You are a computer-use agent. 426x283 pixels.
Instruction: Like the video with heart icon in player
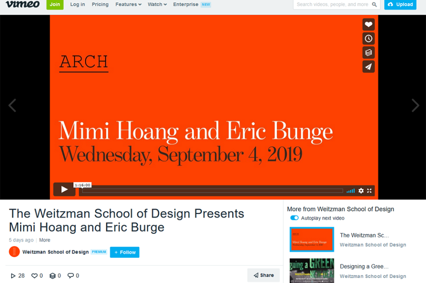(x=368, y=24)
